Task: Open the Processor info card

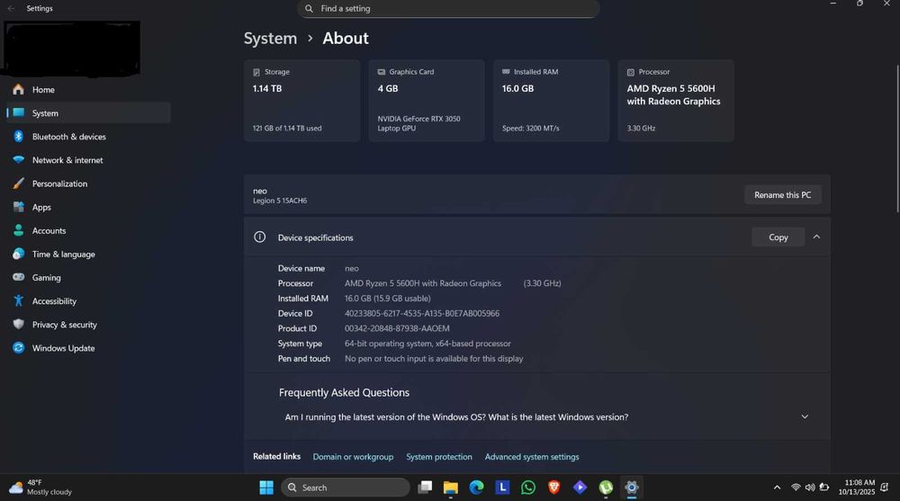Action: coord(676,101)
